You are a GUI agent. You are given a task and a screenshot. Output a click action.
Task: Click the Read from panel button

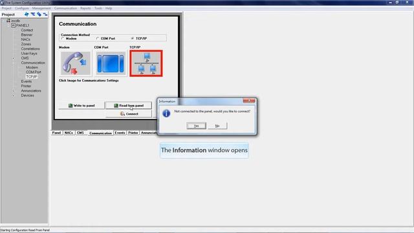[129, 105]
